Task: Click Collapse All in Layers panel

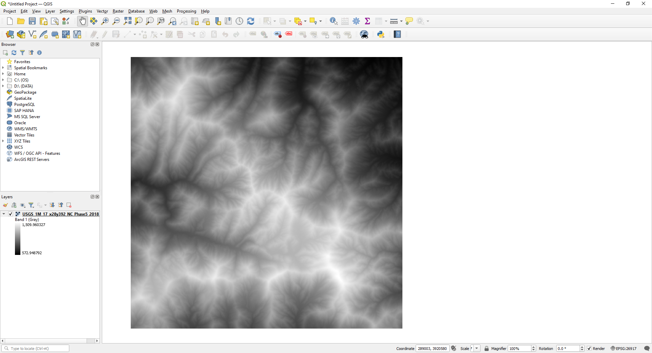Action: pyautogui.click(x=61, y=205)
